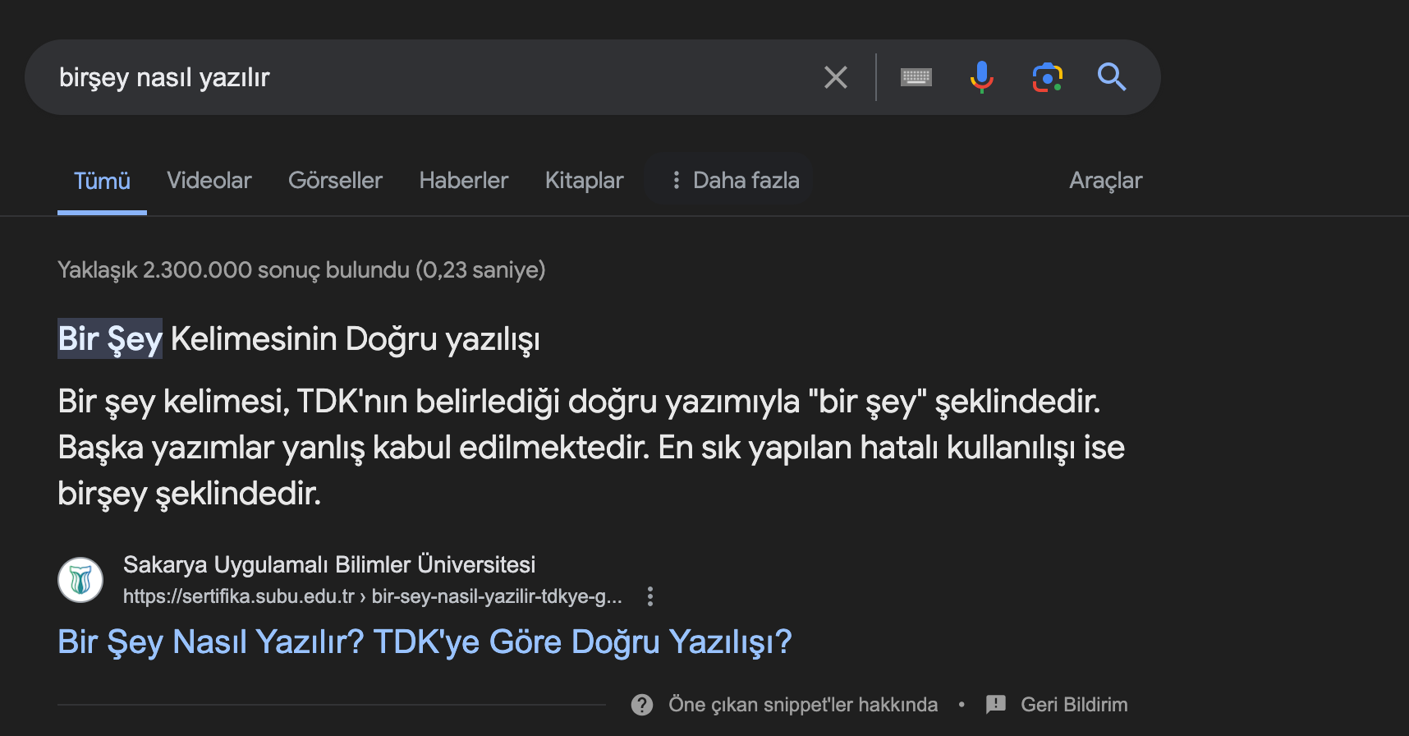Clear the search query with the X icon
The height and width of the screenshot is (736, 1409).
pyautogui.click(x=835, y=77)
